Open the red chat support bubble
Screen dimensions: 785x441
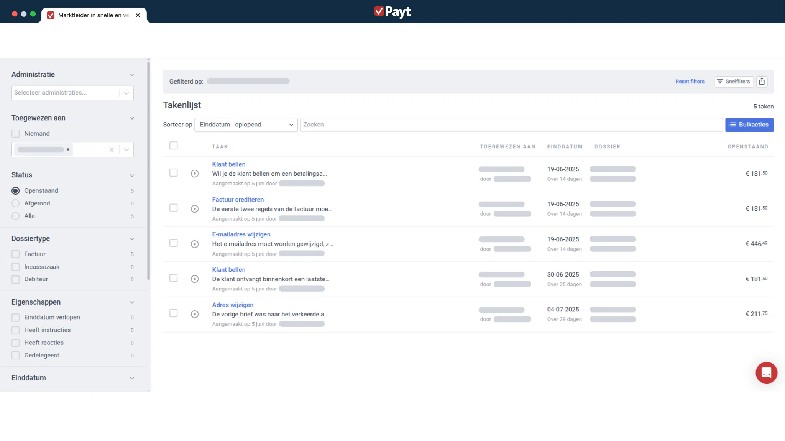point(766,372)
